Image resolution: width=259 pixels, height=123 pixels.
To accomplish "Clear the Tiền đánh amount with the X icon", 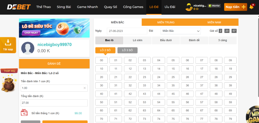I will click(x=84, y=88).
